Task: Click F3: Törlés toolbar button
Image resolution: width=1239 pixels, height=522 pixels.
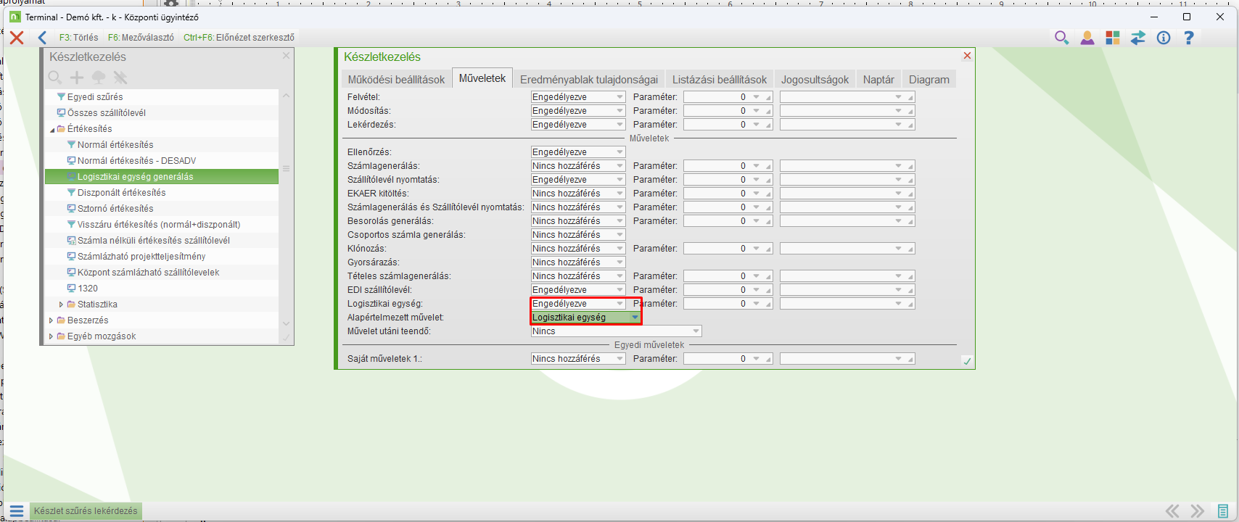Action: [78, 38]
